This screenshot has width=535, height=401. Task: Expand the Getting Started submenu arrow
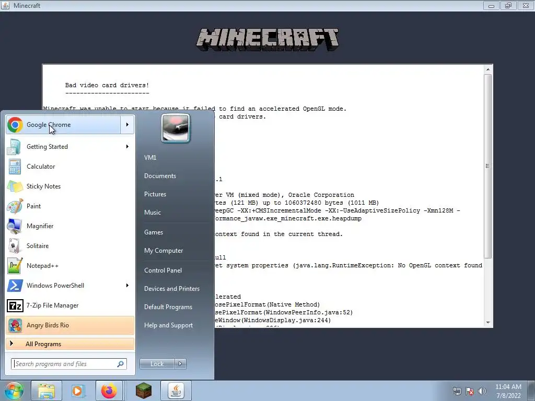[x=127, y=147]
